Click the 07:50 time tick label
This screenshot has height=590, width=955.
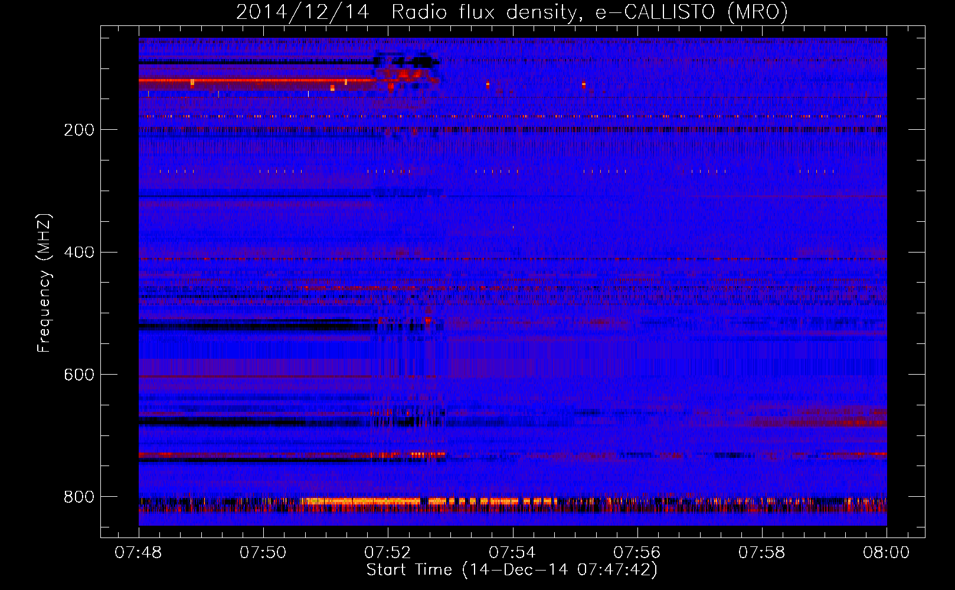[263, 552]
